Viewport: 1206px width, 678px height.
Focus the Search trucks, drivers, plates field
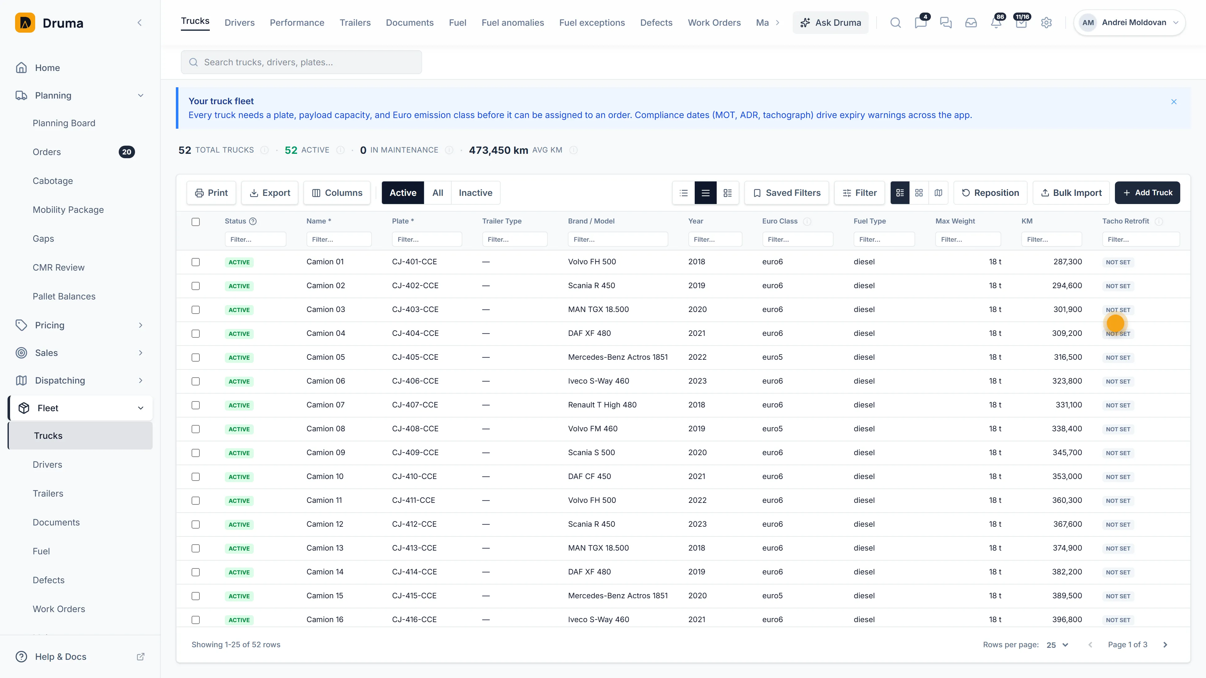click(x=301, y=62)
